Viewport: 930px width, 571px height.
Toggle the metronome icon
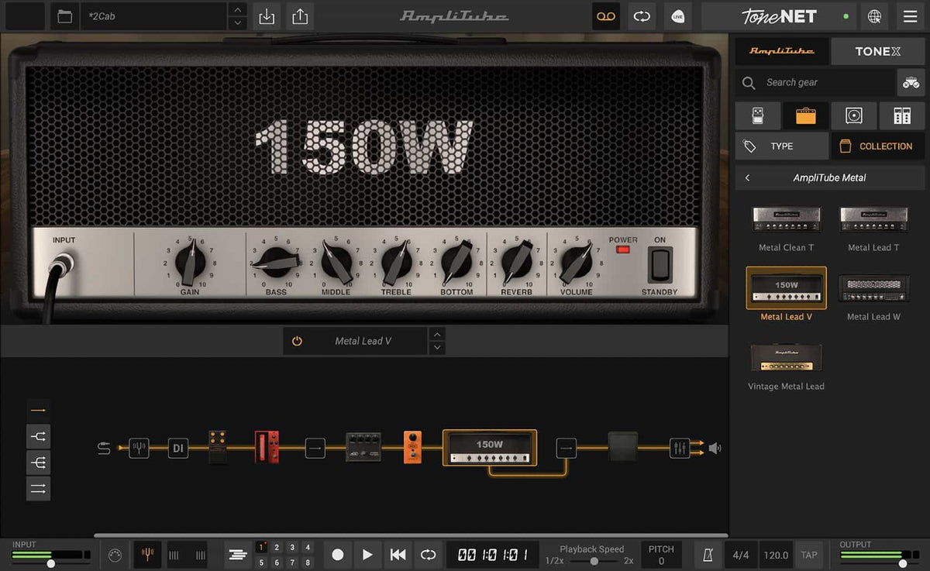pyautogui.click(x=708, y=555)
